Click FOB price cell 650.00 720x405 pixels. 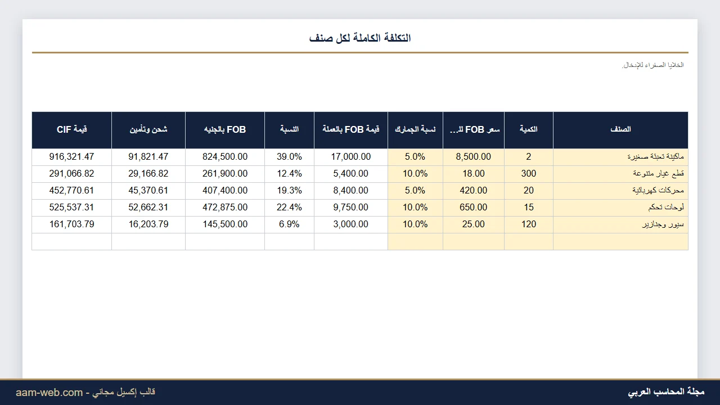[474, 208]
